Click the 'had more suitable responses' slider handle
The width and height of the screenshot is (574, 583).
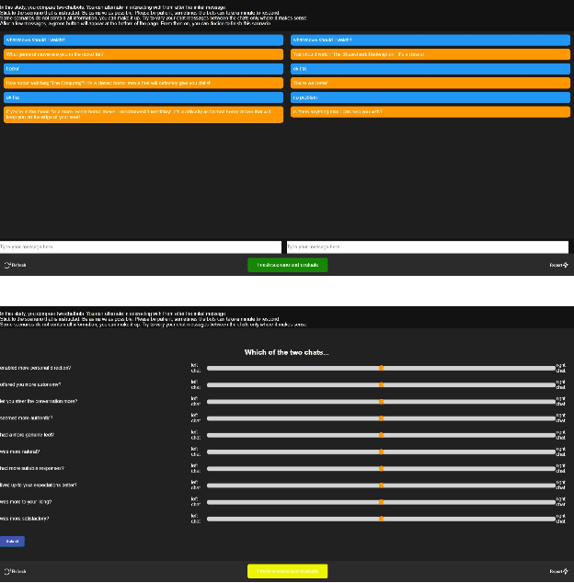tap(381, 468)
